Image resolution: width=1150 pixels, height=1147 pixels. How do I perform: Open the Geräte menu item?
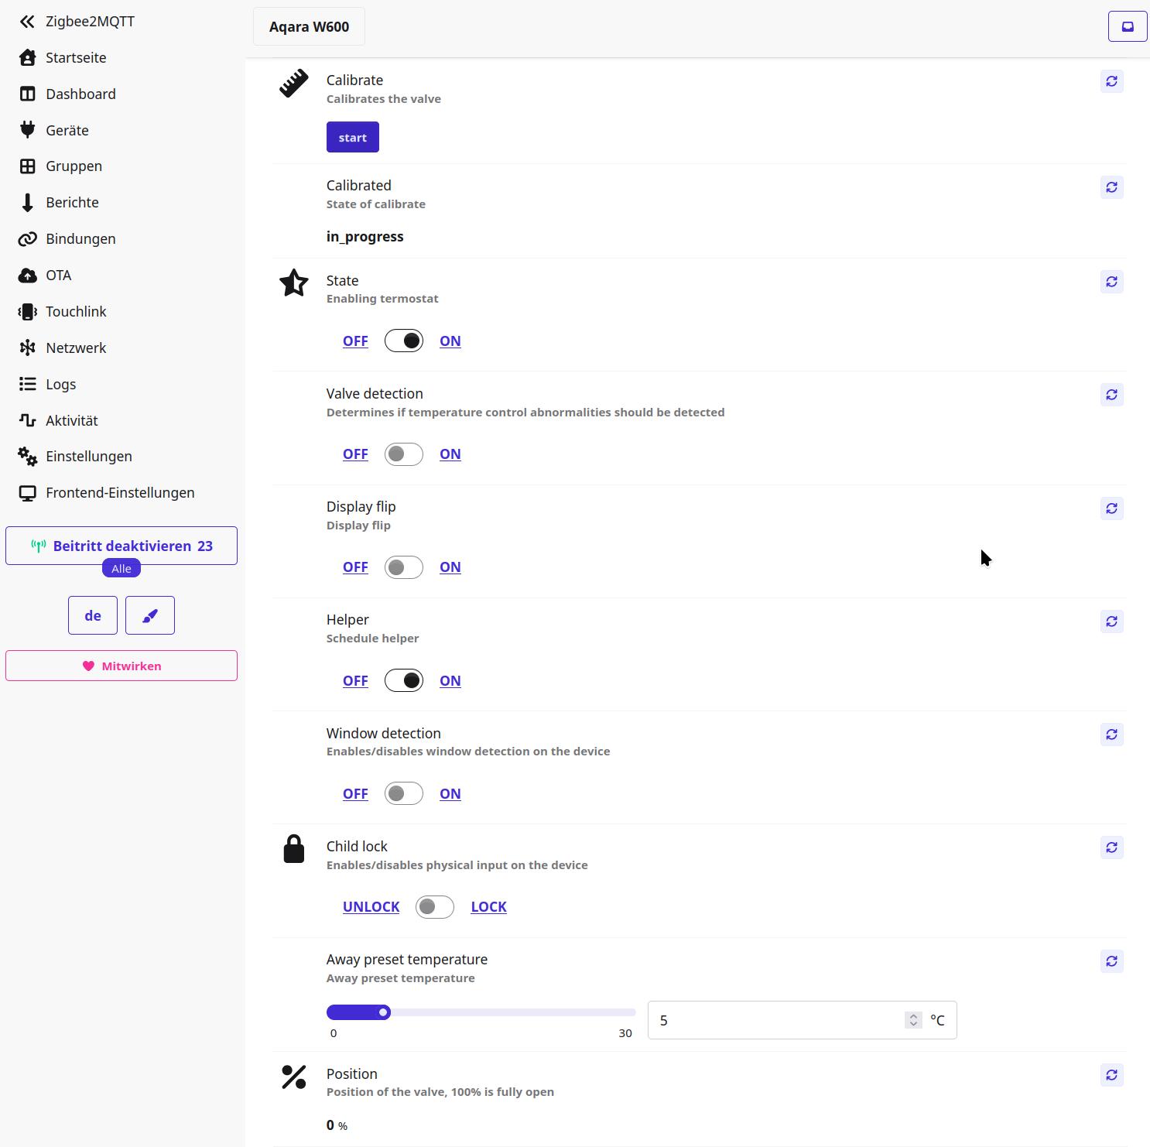[x=67, y=130]
